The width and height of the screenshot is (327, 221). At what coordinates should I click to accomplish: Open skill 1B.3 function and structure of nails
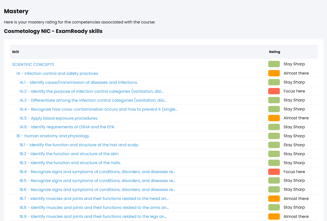(70, 163)
